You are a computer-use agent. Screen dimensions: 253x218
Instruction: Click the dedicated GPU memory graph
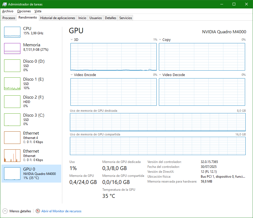[158, 122]
